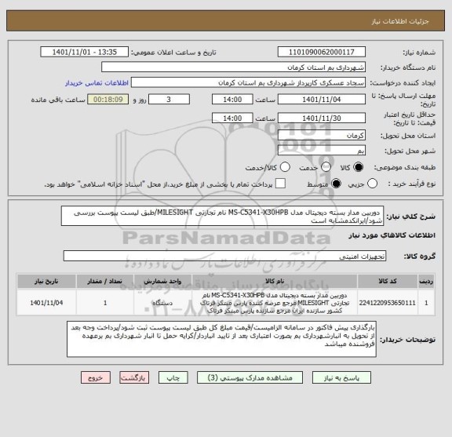Click the response deadline hour 14:00 field
Image resolution: width=452 pixels, height=437 pixels.
232,100
